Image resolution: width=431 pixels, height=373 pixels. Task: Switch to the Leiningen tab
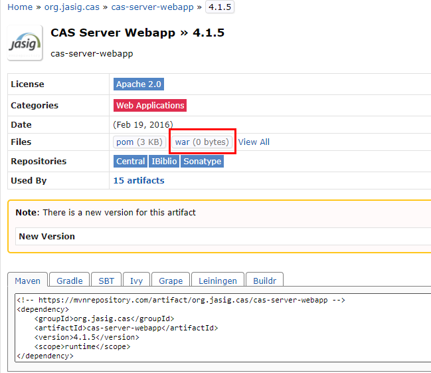(x=218, y=281)
